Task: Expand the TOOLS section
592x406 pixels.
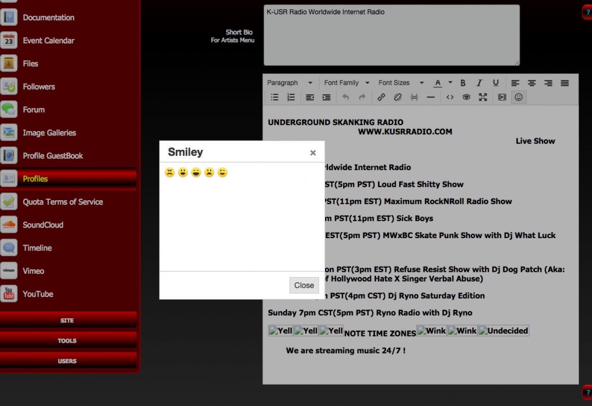Action: tap(68, 341)
